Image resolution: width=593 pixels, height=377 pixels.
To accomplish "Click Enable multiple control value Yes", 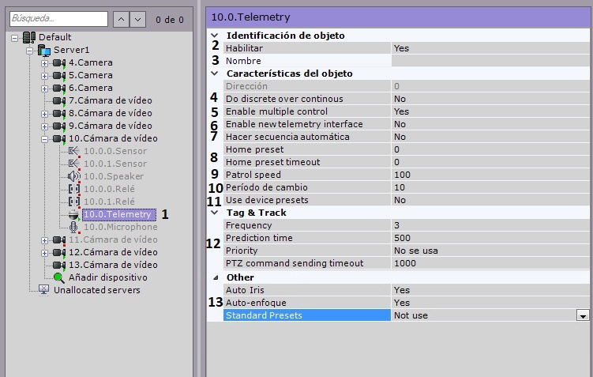I will (x=490, y=111).
